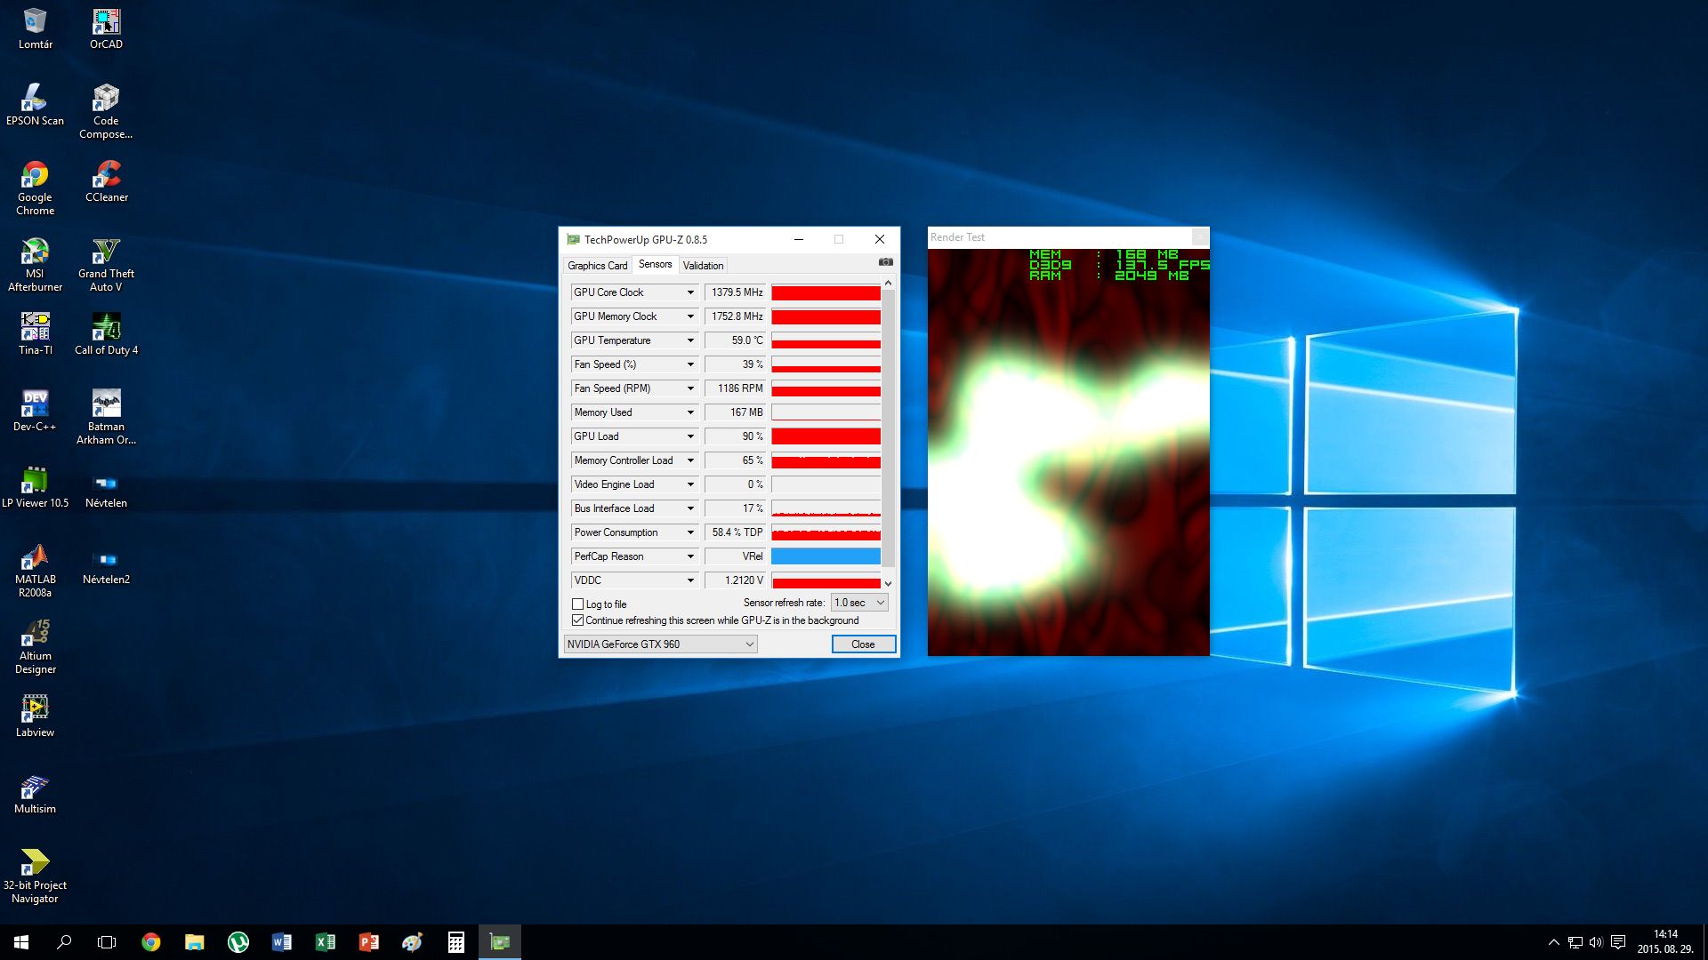Image resolution: width=1708 pixels, height=960 pixels.
Task: Select the CCleaner desktop icon
Action: [106, 180]
